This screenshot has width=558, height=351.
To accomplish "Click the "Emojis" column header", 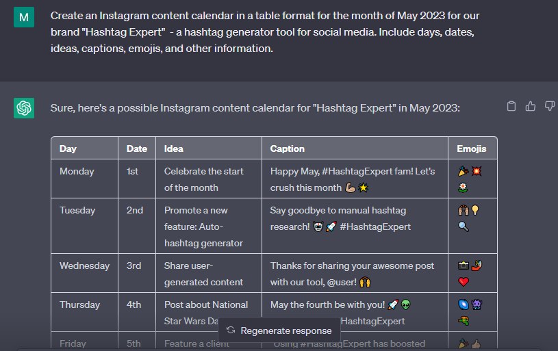I will pyautogui.click(x=472, y=148).
